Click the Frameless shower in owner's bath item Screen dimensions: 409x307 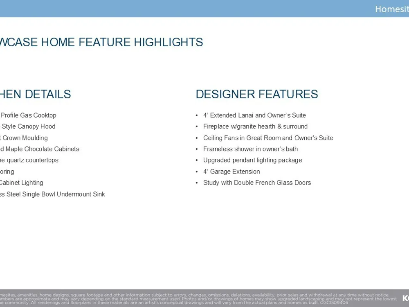pos(250,149)
